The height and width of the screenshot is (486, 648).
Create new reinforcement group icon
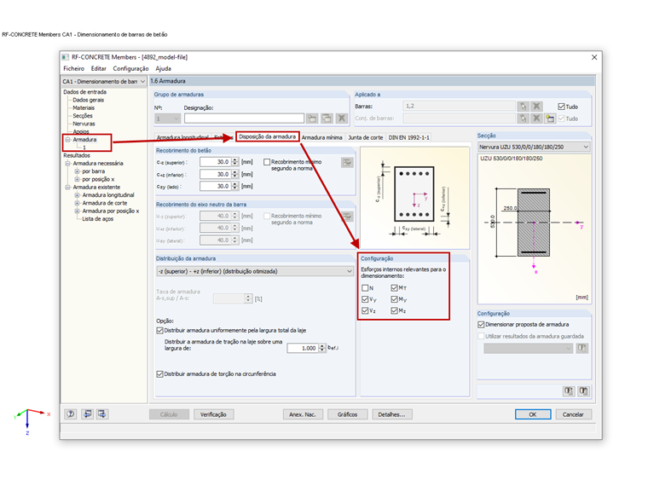pos(312,119)
